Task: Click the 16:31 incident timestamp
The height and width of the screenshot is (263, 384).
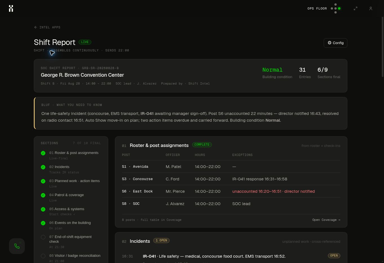Action: tap(127, 256)
